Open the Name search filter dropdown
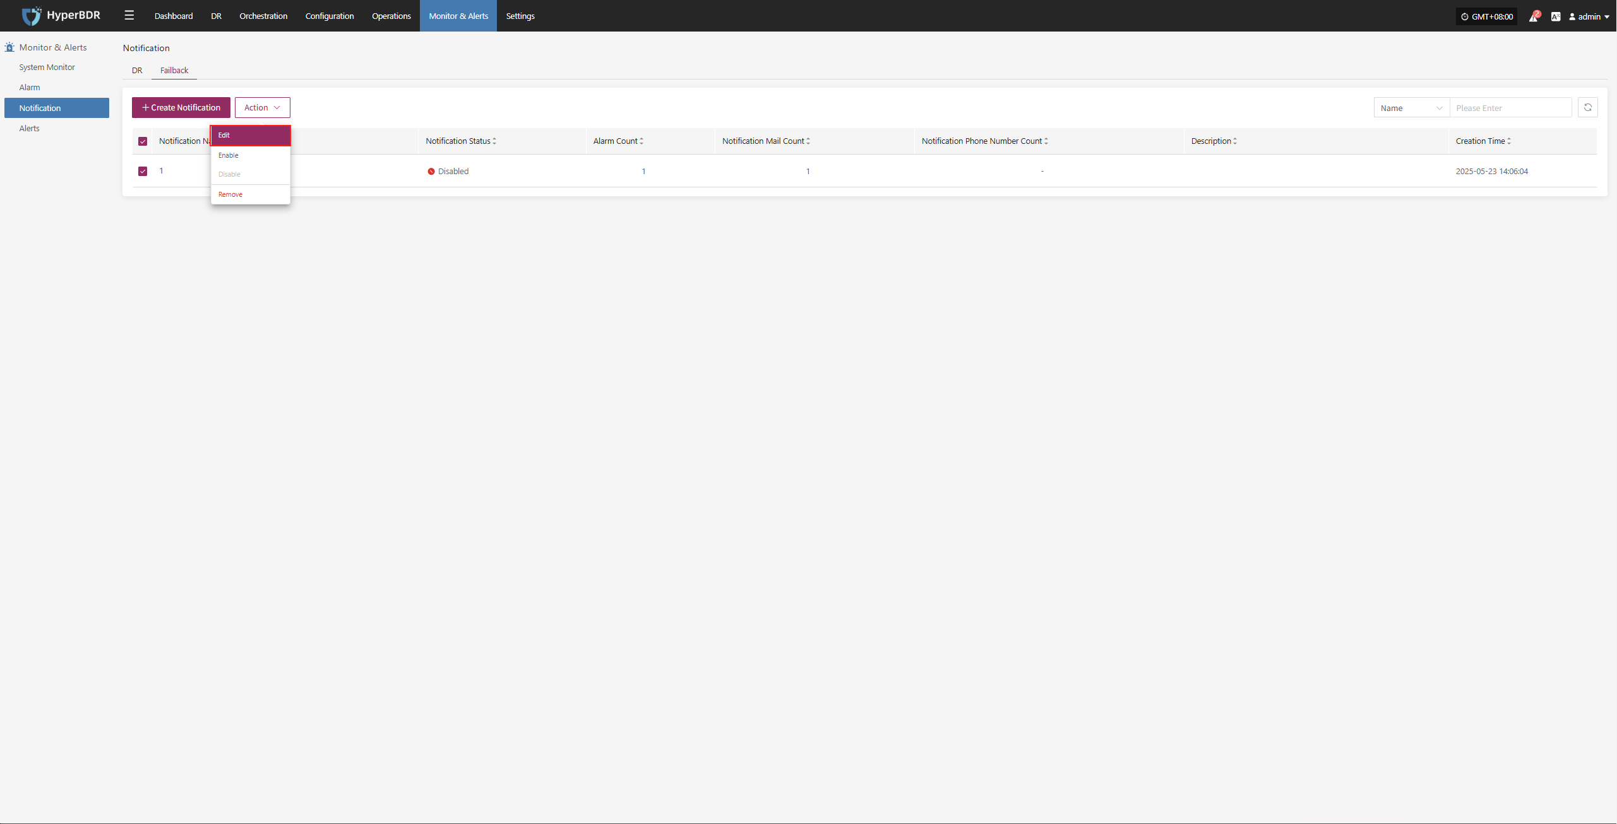Image resolution: width=1617 pixels, height=824 pixels. tap(1412, 108)
